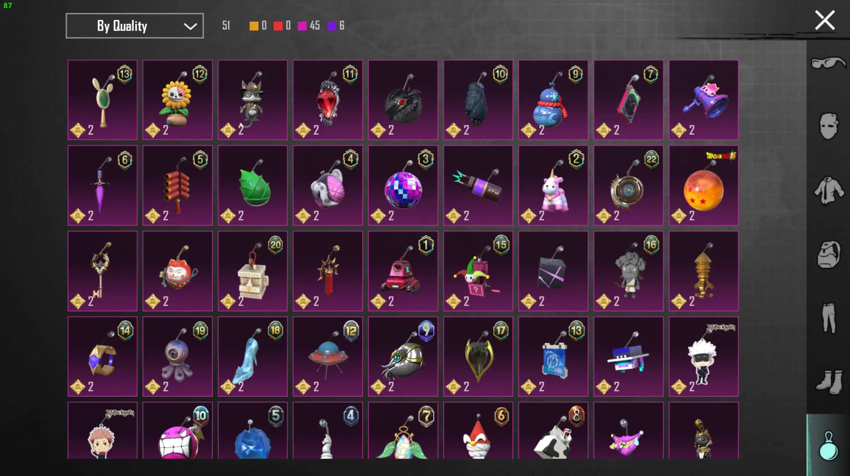
Task: Select the disco ball ornament
Action: [403, 185]
